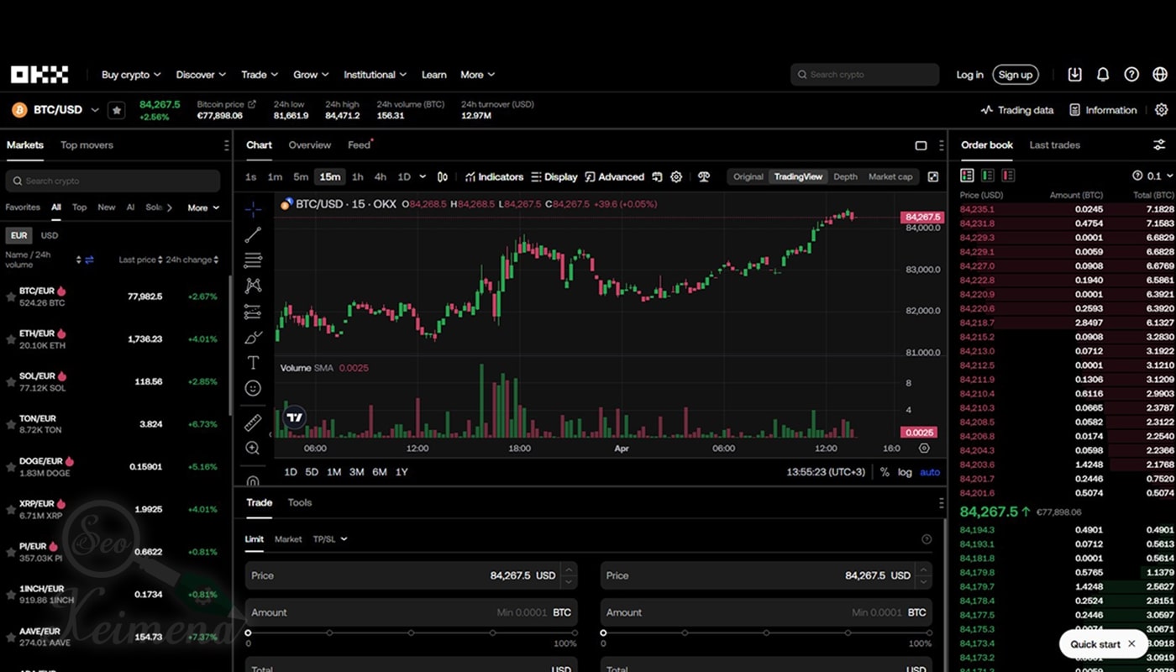The height and width of the screenshot is (672, 1176).
Task: Toggle percent scale on chart
Action: (x=885, y=472)
